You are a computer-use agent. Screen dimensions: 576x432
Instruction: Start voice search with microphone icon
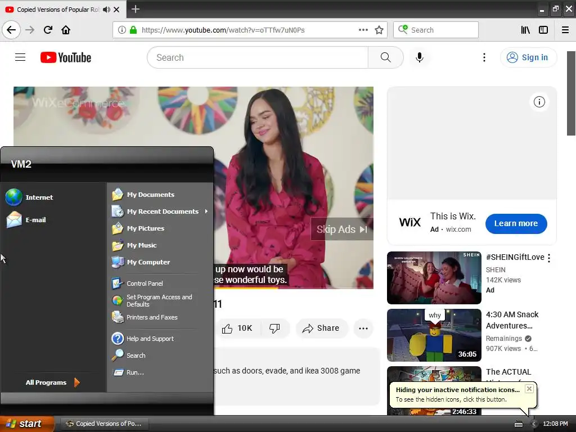point(420,57)
